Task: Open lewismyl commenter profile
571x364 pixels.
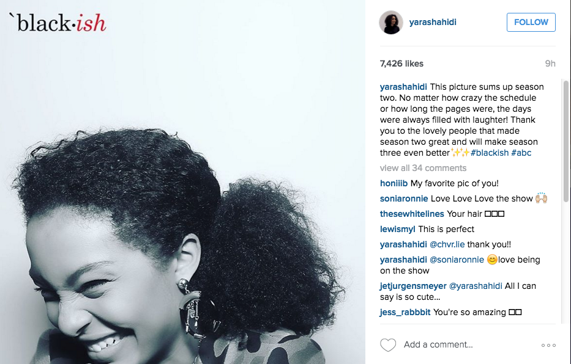Action: (x=397, y=229)
